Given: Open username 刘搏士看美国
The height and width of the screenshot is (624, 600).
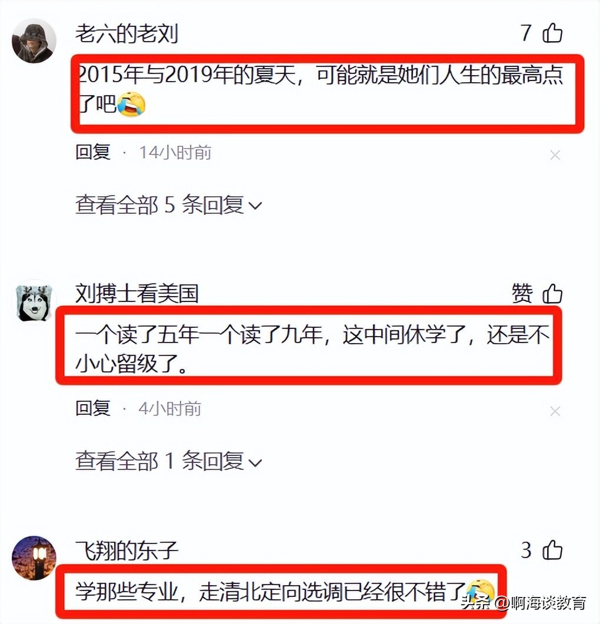Looking at the screenshot, I should point(136,294).
